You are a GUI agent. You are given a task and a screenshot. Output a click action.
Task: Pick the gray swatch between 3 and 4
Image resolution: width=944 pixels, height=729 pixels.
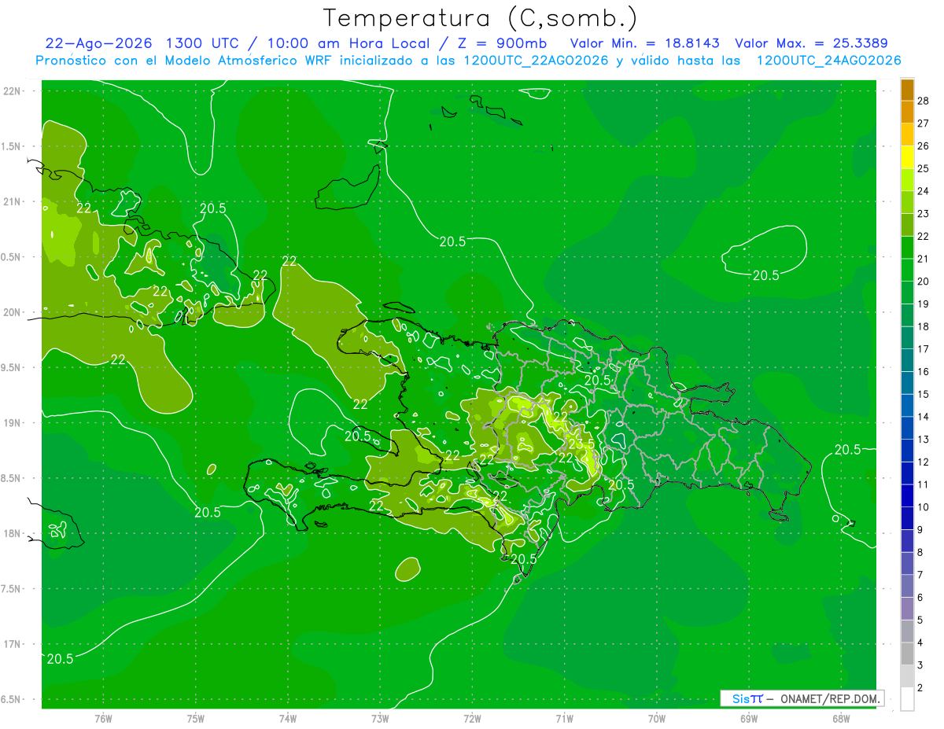pyautogui.click(x=908, y=654)
